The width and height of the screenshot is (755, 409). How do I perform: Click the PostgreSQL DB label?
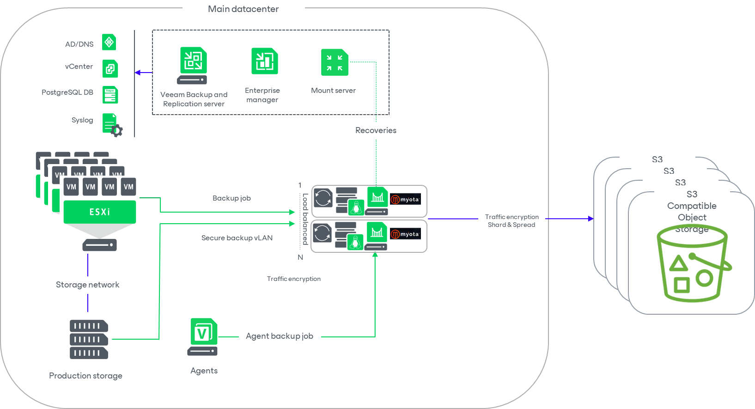67,92
